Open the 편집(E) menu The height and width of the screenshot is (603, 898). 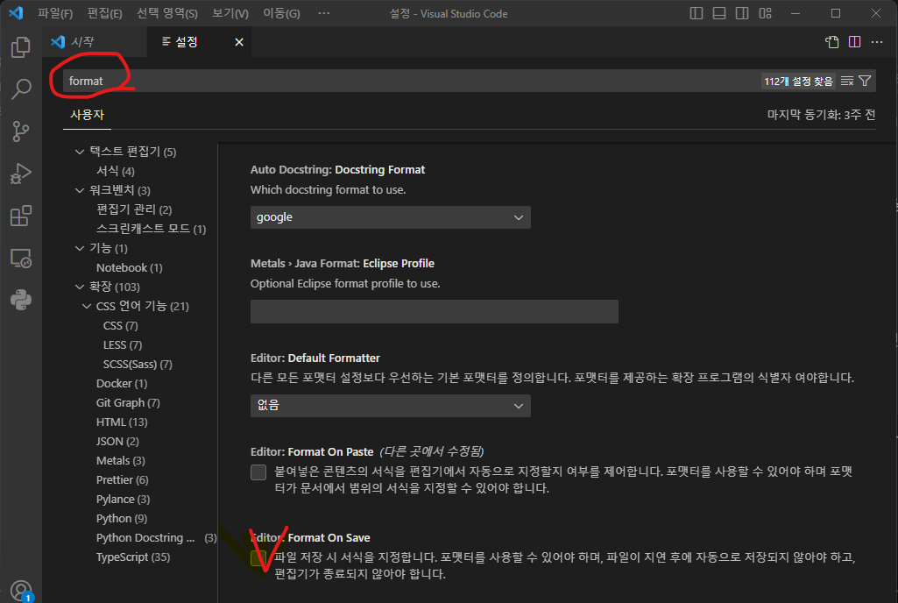105,13
